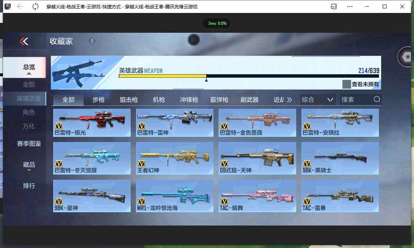
Task: Click the hero weapon progress bar
Action: [249, 76]
